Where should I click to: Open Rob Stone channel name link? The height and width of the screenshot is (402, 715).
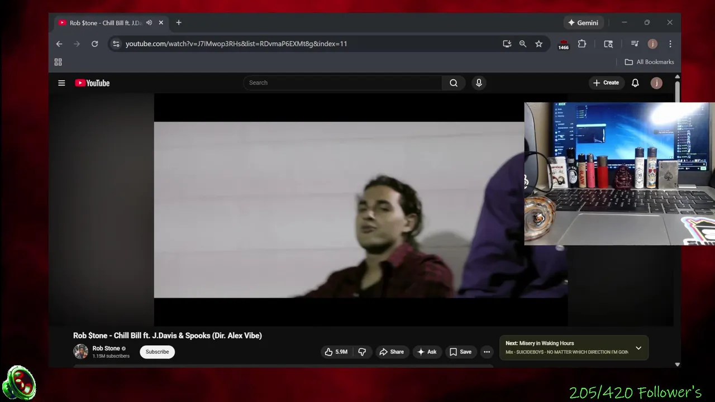click(x=106, y=348)
